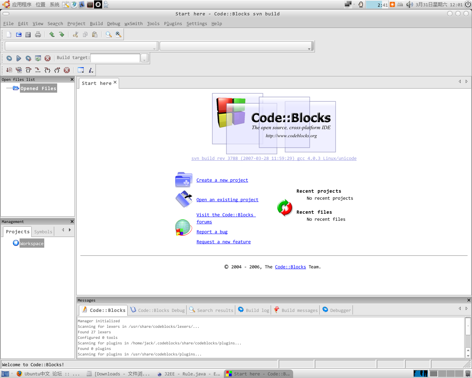Click the Step into debugger icon
Viewport: 472px width, 378px height.
(48, 70)
